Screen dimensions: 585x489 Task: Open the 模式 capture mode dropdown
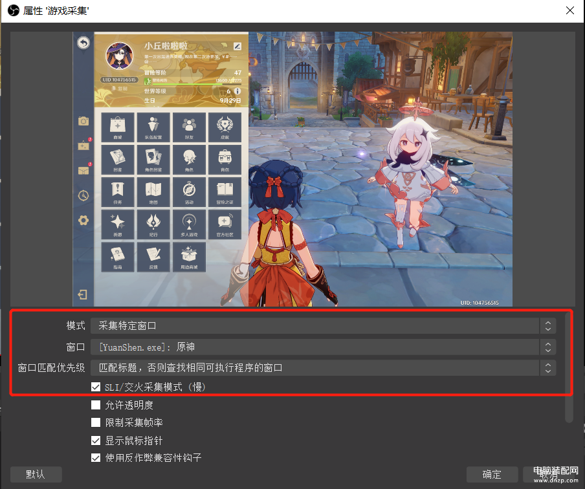(323, 325)
